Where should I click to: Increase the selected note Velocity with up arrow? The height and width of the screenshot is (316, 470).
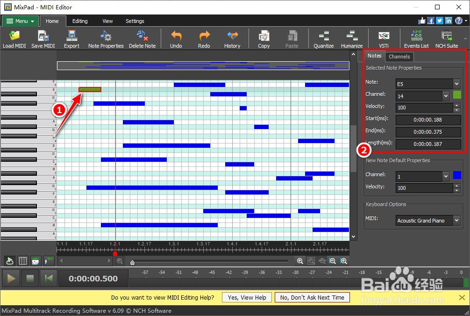point(457,105)
